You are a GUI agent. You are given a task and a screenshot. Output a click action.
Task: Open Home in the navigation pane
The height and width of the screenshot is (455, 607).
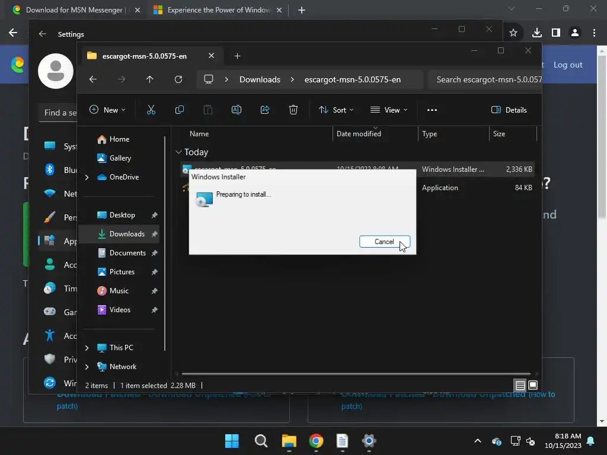pos(119,139)
